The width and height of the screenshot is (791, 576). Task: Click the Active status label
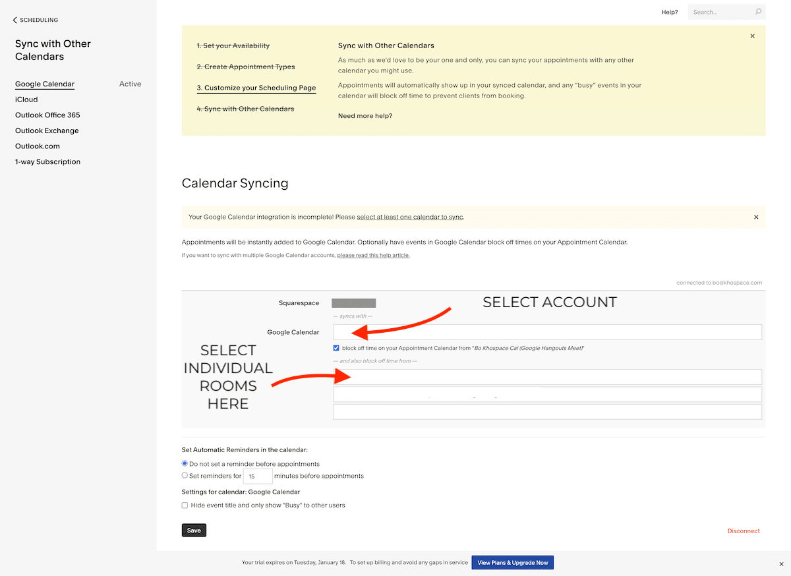[130, 84]
